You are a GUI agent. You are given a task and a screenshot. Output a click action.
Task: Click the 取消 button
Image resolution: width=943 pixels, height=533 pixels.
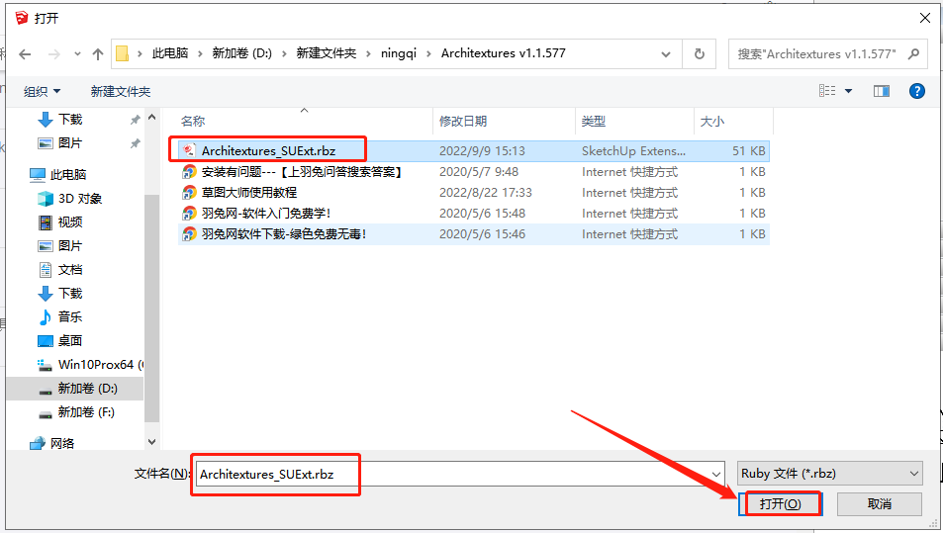pos(880,503)
